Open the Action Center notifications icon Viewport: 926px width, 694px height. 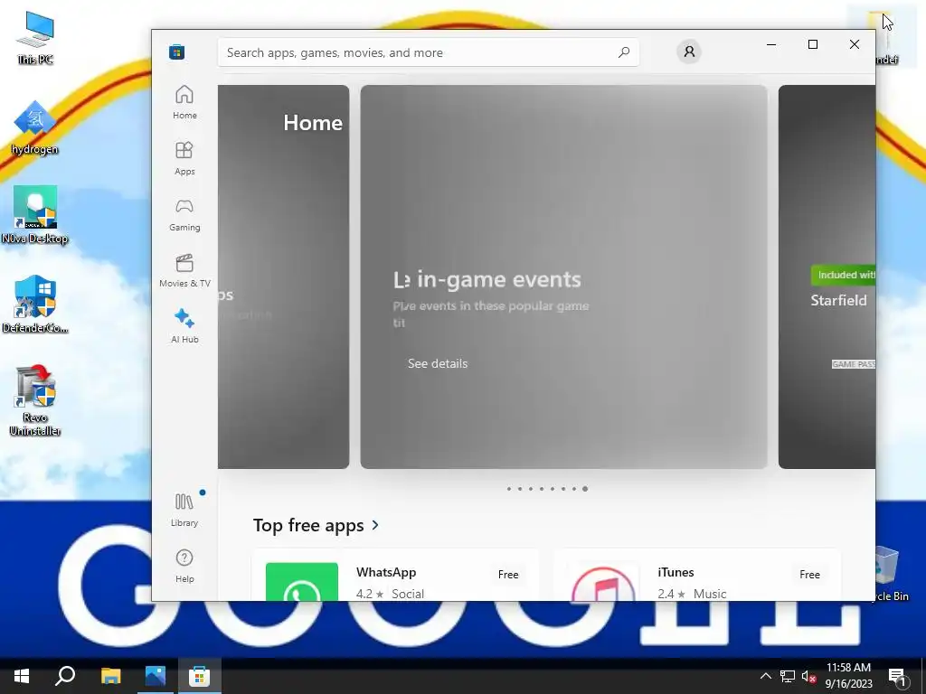(x=898, y=676)
